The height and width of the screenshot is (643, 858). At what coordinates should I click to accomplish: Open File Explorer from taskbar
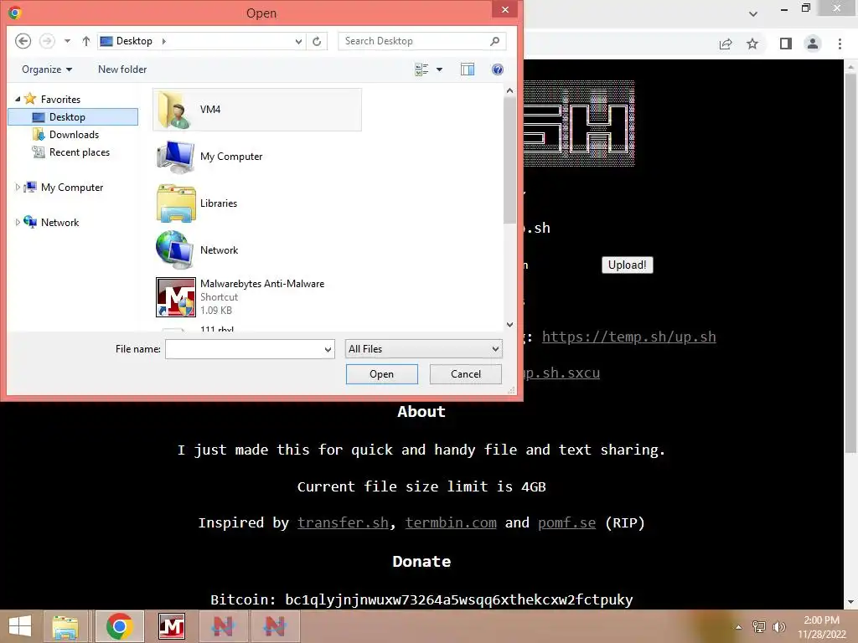tap(65, 626)
